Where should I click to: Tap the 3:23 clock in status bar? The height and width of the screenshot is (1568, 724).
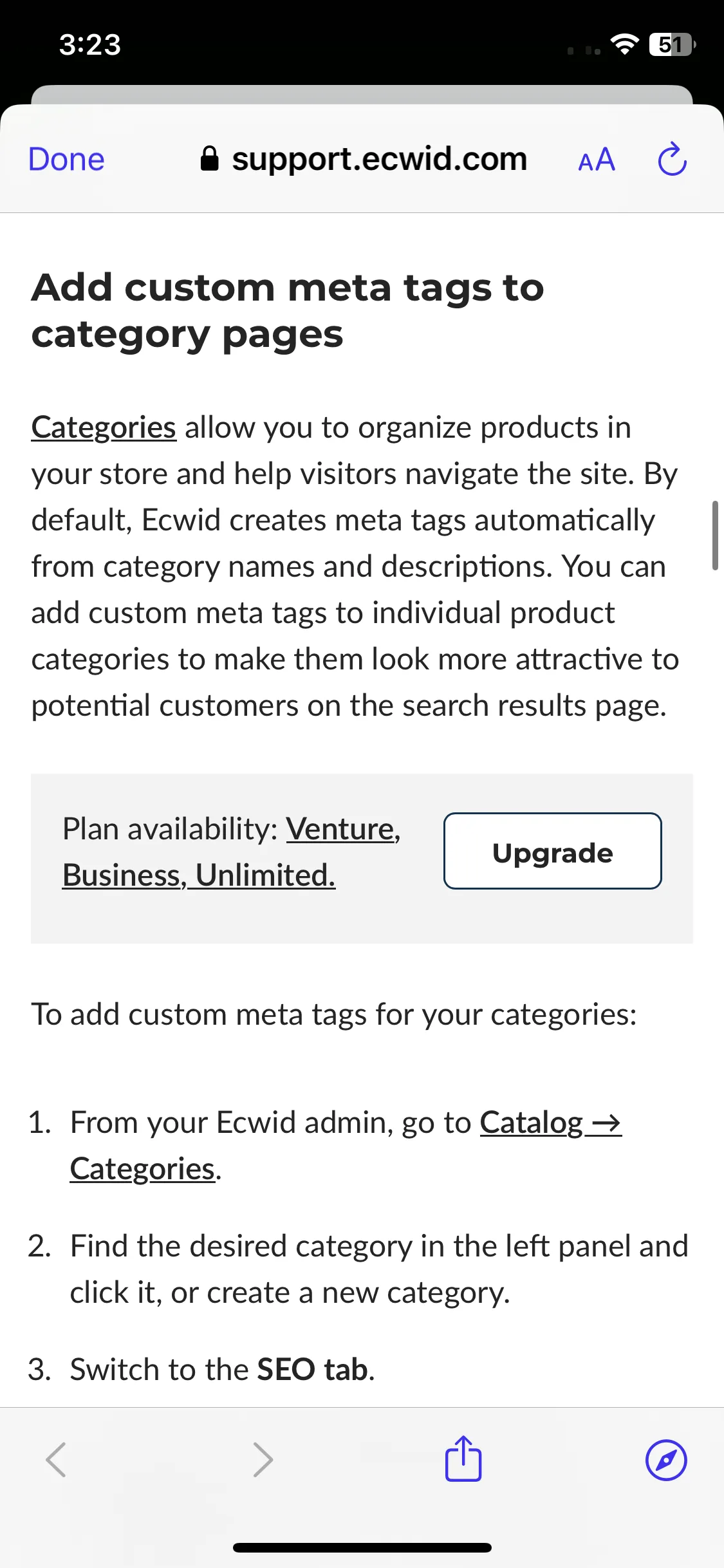point(90,45)
